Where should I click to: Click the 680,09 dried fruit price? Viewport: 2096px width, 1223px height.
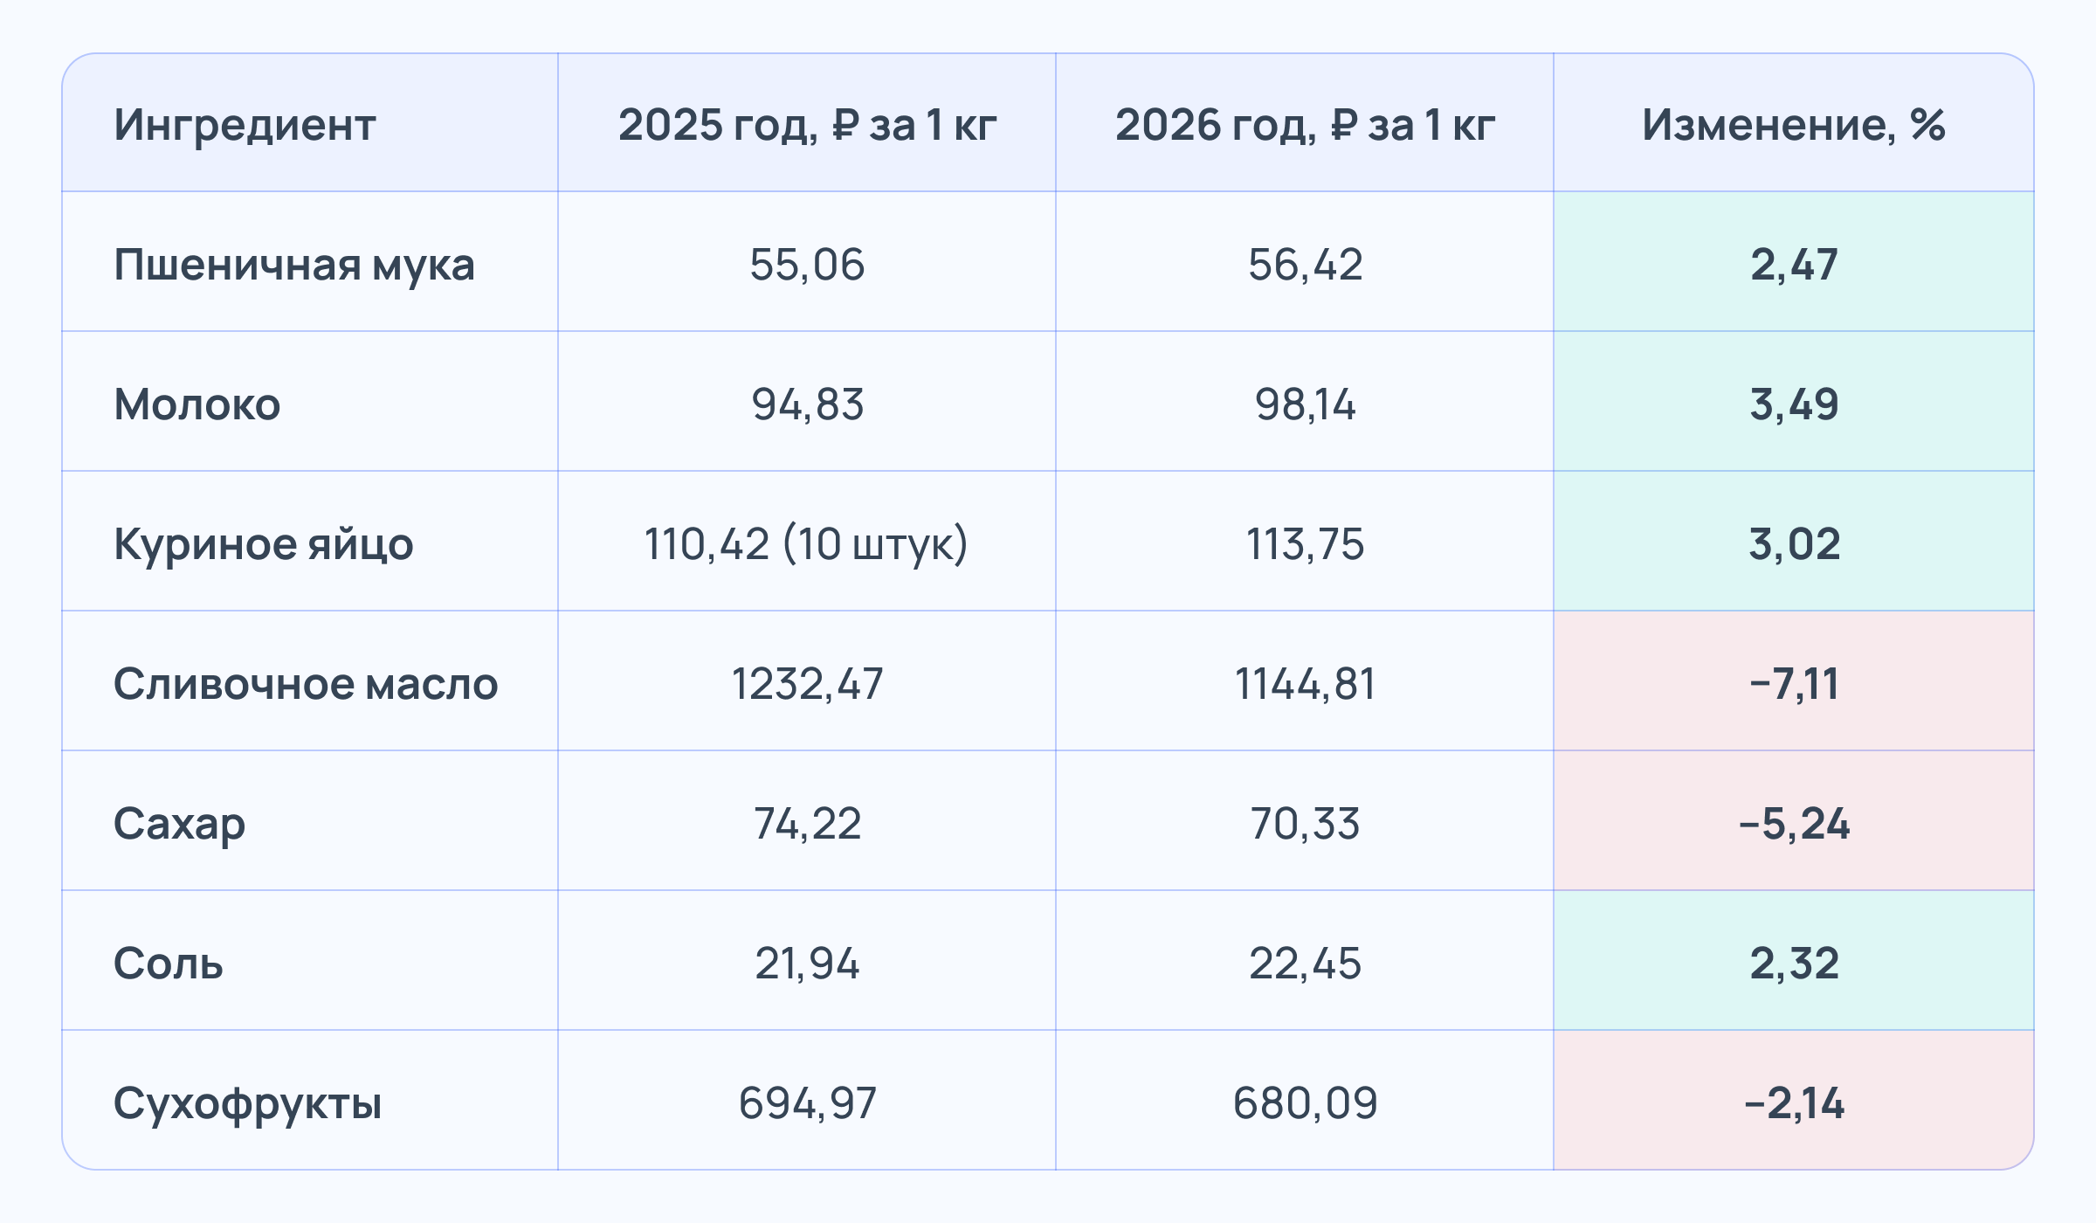(1305, 1102)
